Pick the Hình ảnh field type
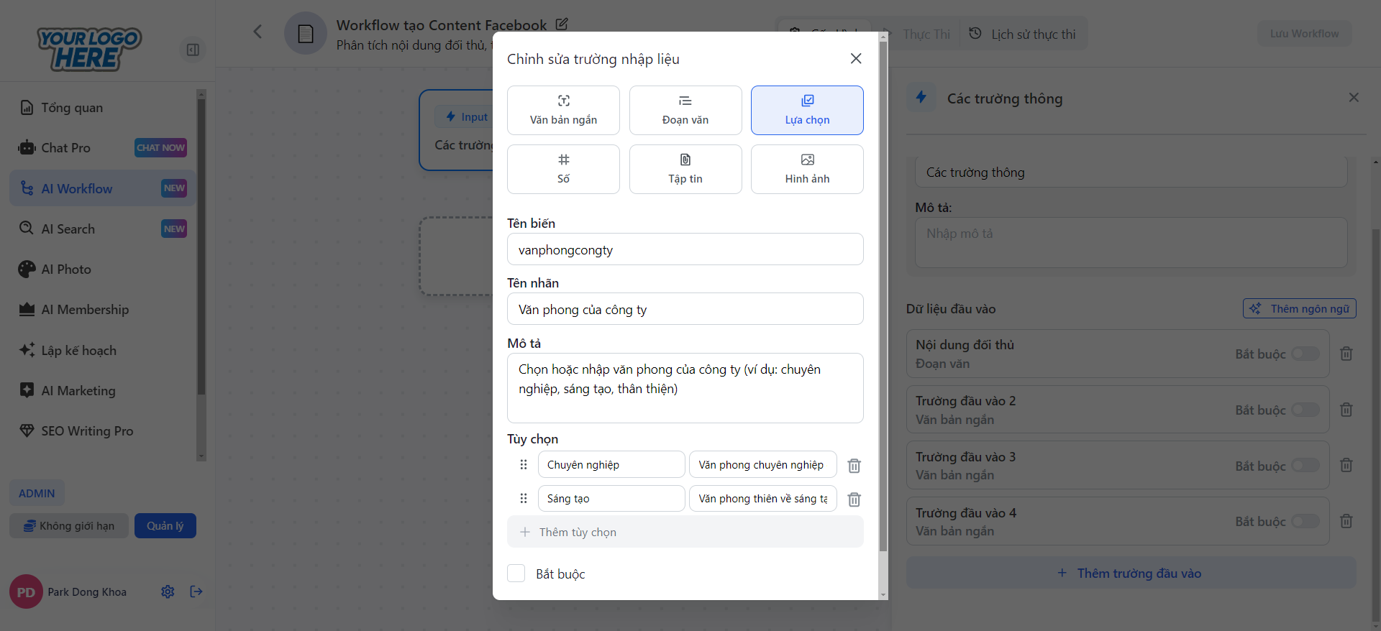Image resolution: width=1381 pixels, height=631 pixels. [807, 169]
